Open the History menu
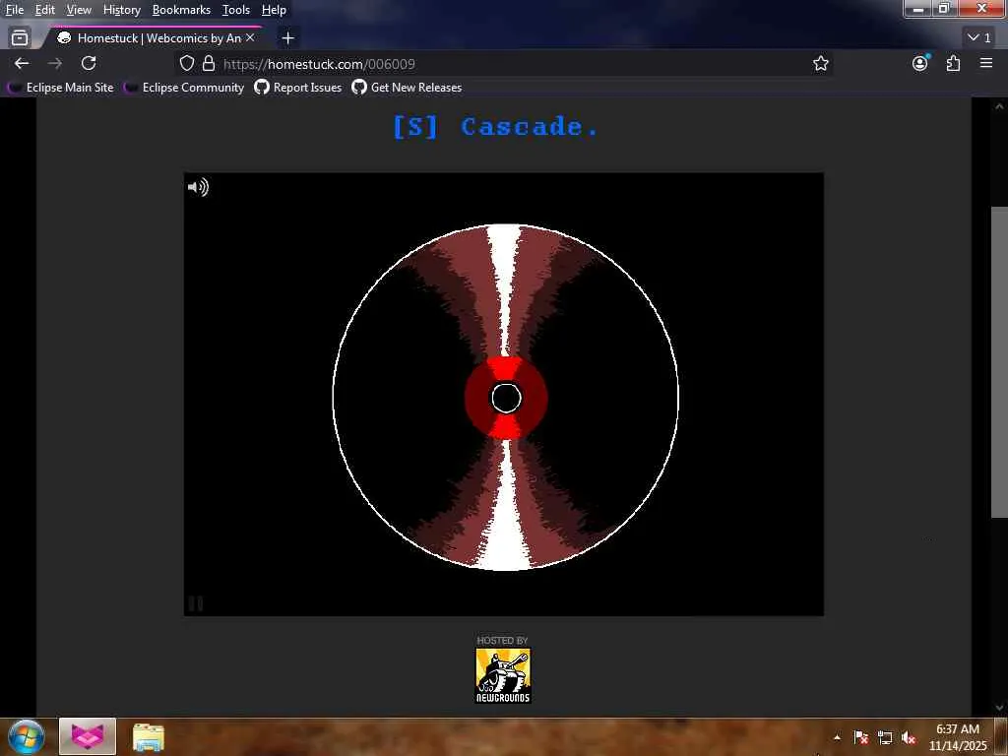 (x=121, y=10)
